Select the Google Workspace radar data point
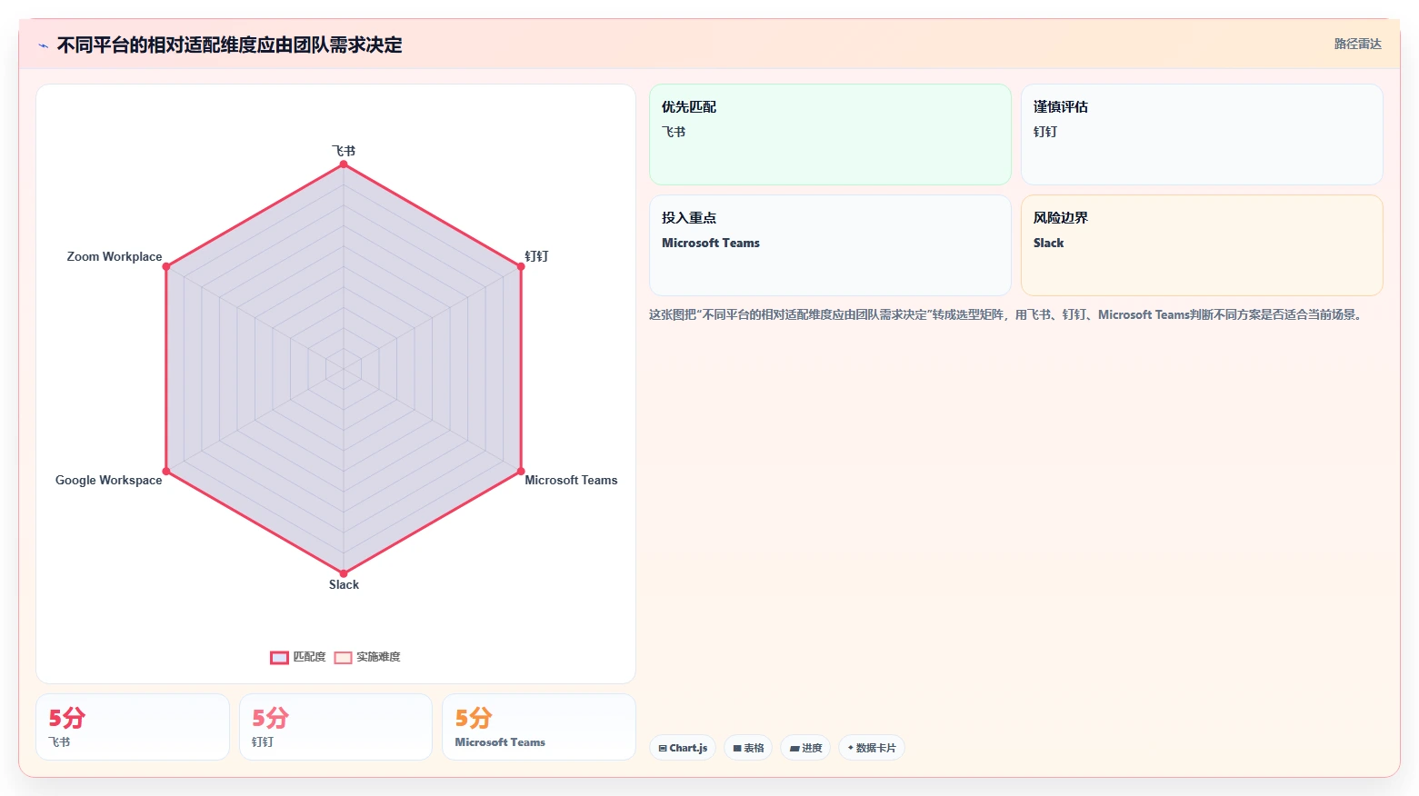This screenshot has height=796, width=1419. pos(166,471)
